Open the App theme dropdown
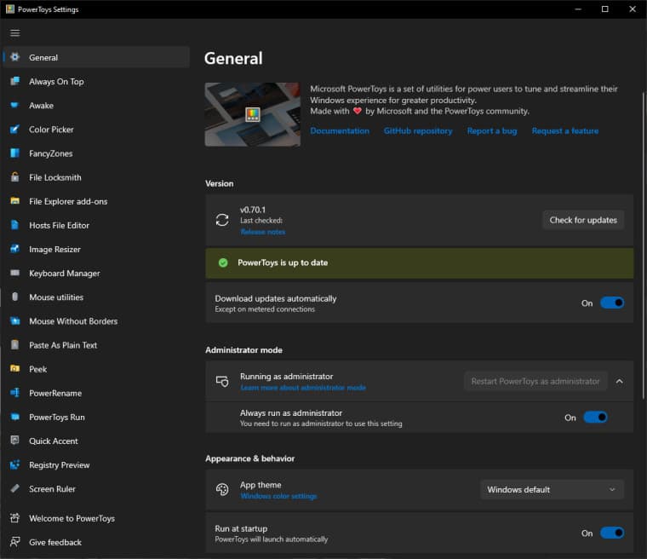The width and height of the screenshot is (647, 559). click(552, 489)
